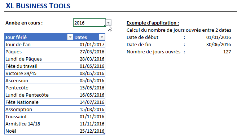Select the date cell 01/11/2016
The image size is (237, 137).
[x=89, y=116]
